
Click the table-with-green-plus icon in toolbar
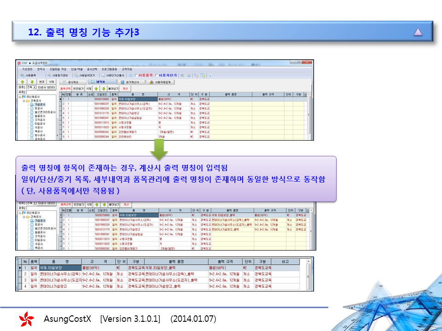coord(203,75)
